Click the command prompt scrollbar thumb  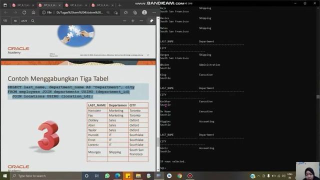tap(318, 96)
